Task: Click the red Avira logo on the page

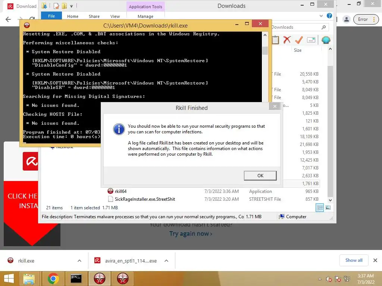Action: coord(31,161)
